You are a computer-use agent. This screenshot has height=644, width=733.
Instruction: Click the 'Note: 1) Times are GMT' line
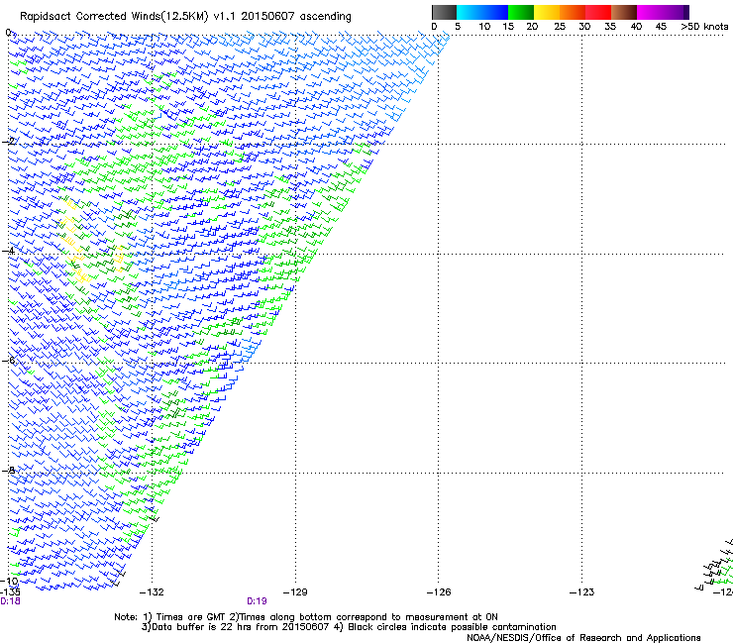point(306,617)
